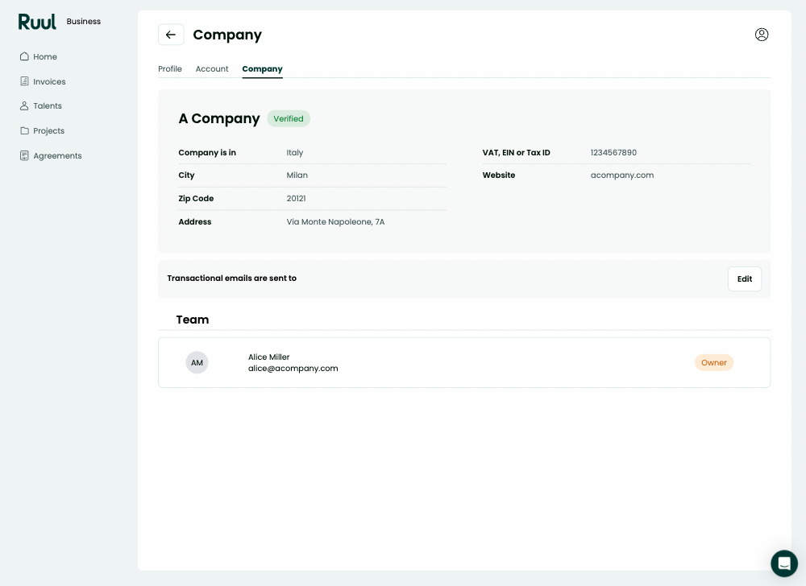The width and height of the screenshot is (806, 586).
Task: Click the Verified badge
Action: [x=289, y=118]
